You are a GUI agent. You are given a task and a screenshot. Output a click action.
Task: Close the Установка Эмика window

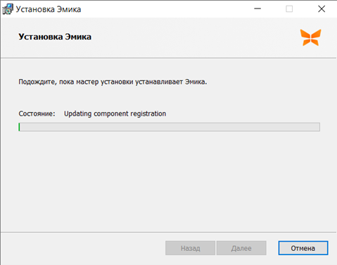[x=322, y=9]
